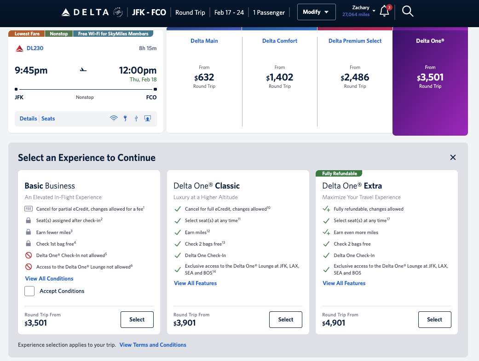Image resolution: width=479 pixels, height=361 pixels.
Task: Open the Modify dropdown
Action: click(316, 12)
